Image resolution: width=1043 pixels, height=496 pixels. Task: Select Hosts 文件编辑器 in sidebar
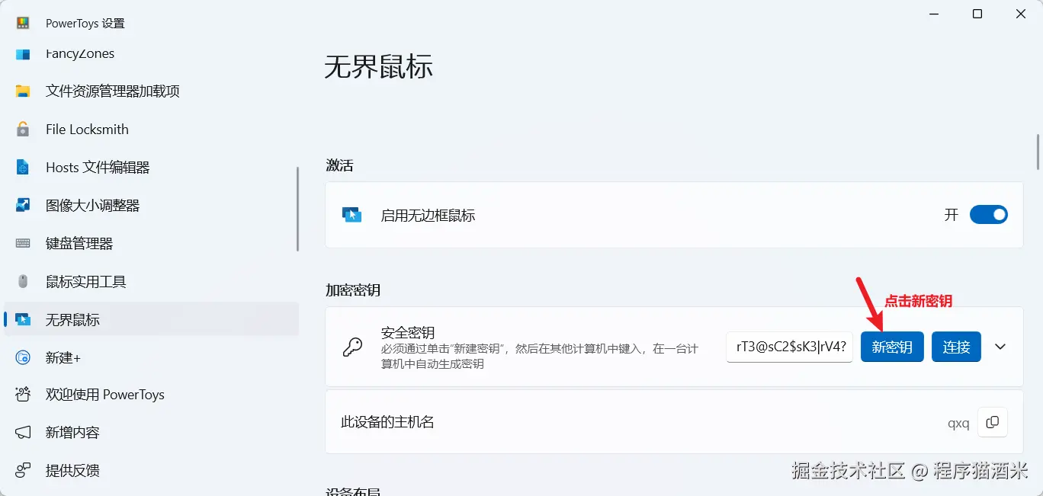pyautogui.click(x=151, y=168)
